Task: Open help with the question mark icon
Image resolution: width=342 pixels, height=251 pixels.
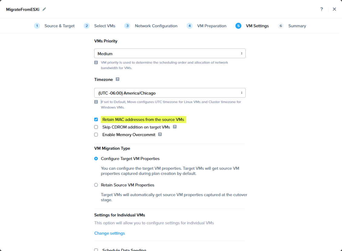Action: [x=322, y=9]
